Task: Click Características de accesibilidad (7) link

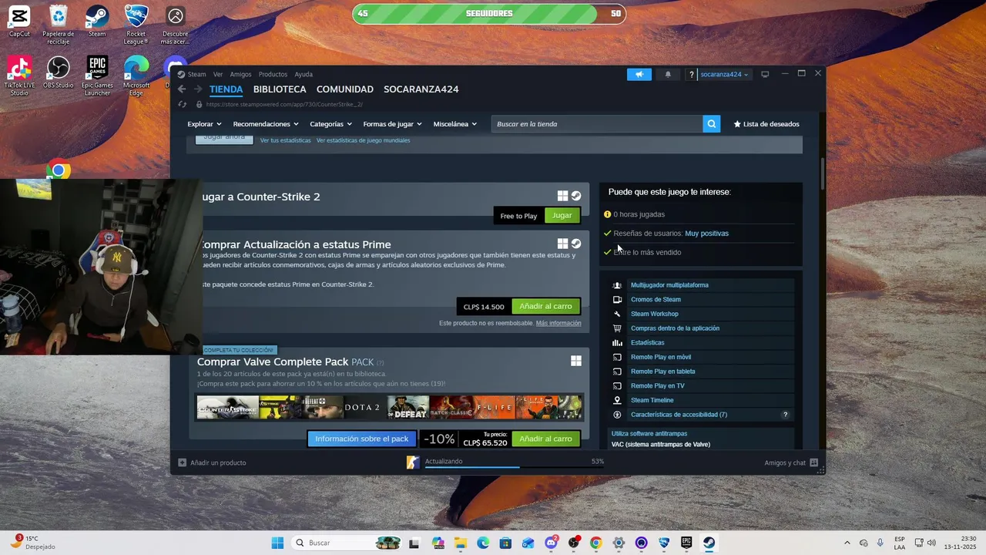Action: pos(679,415)
